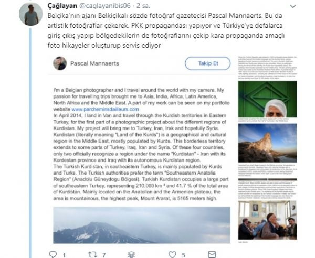Open the text-only image at top right

[x=268, y=67]
